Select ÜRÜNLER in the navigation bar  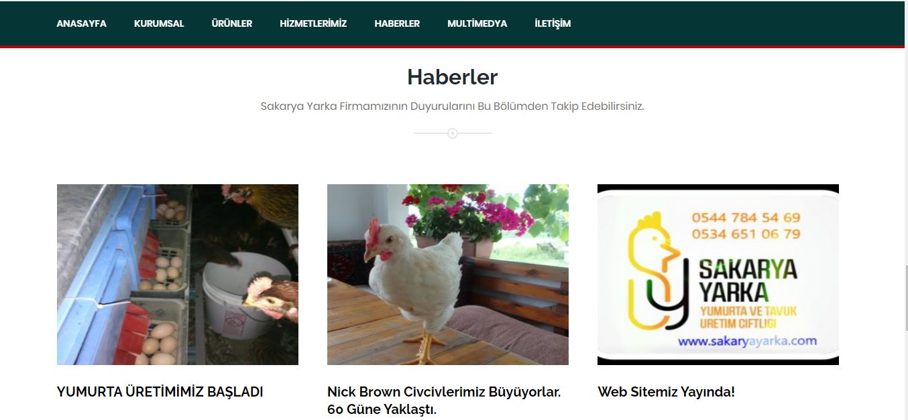[x=232, y=23]
